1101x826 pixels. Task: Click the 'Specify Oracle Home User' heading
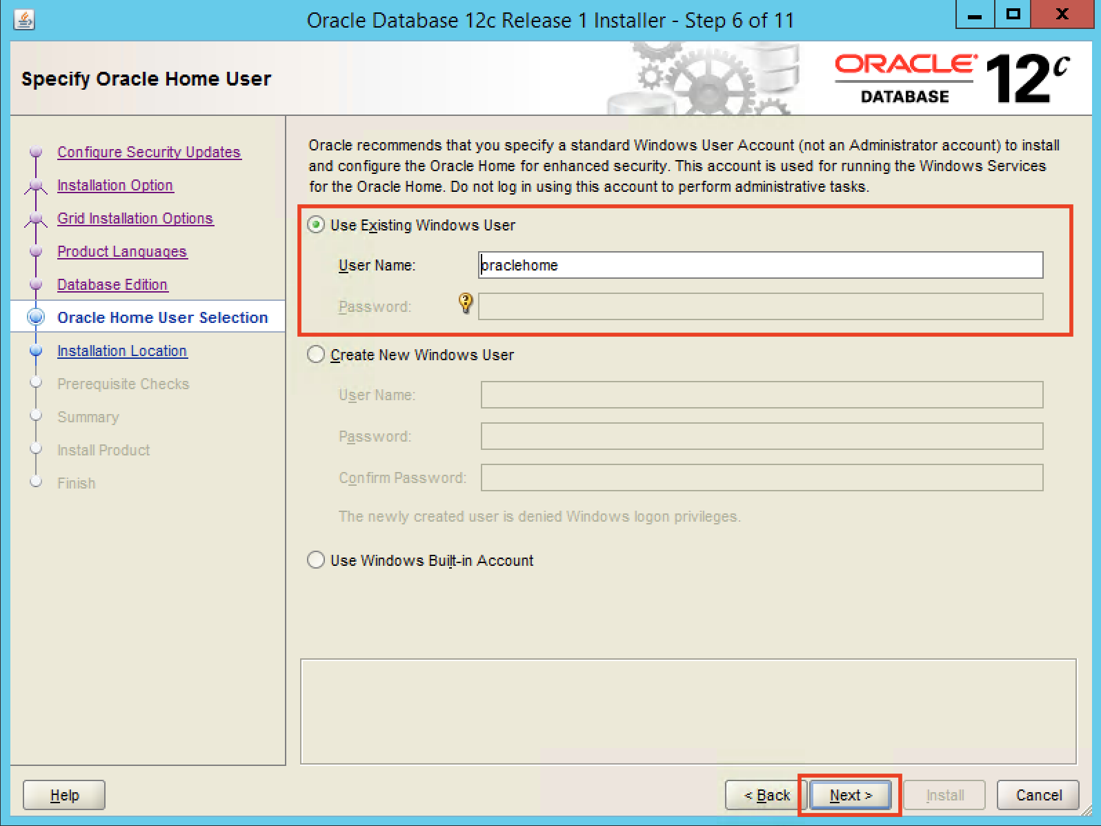(146, 79)
